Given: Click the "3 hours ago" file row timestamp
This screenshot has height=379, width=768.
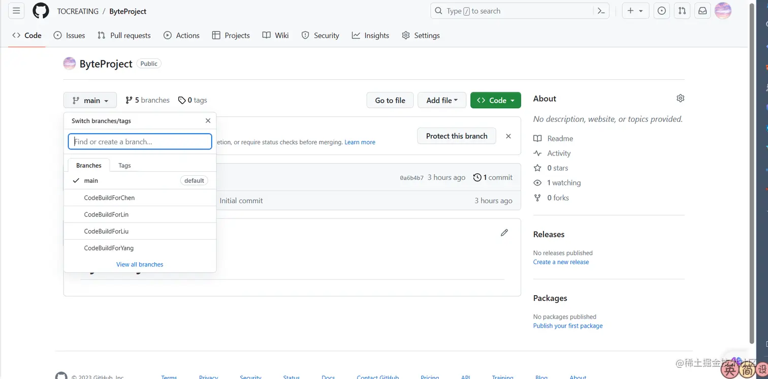Looking at the screenshot, I should tap(493, 201).
